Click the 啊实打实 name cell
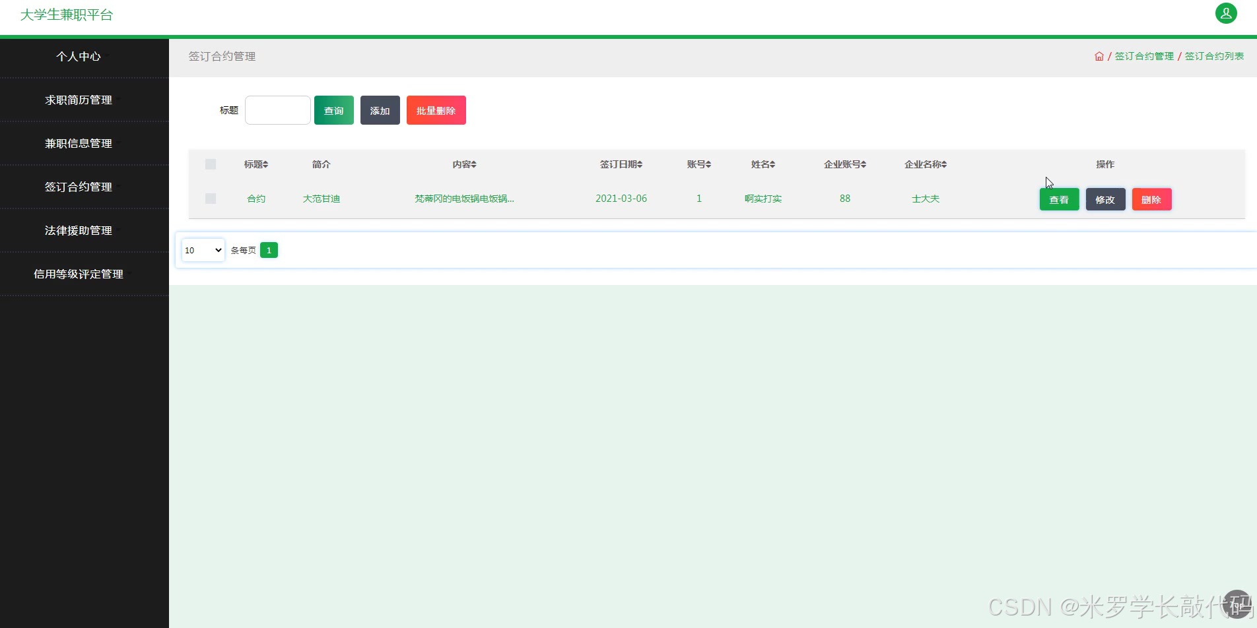Viewport: 1257px width, 628px height. pyautogui.click(x=763, y=199)
